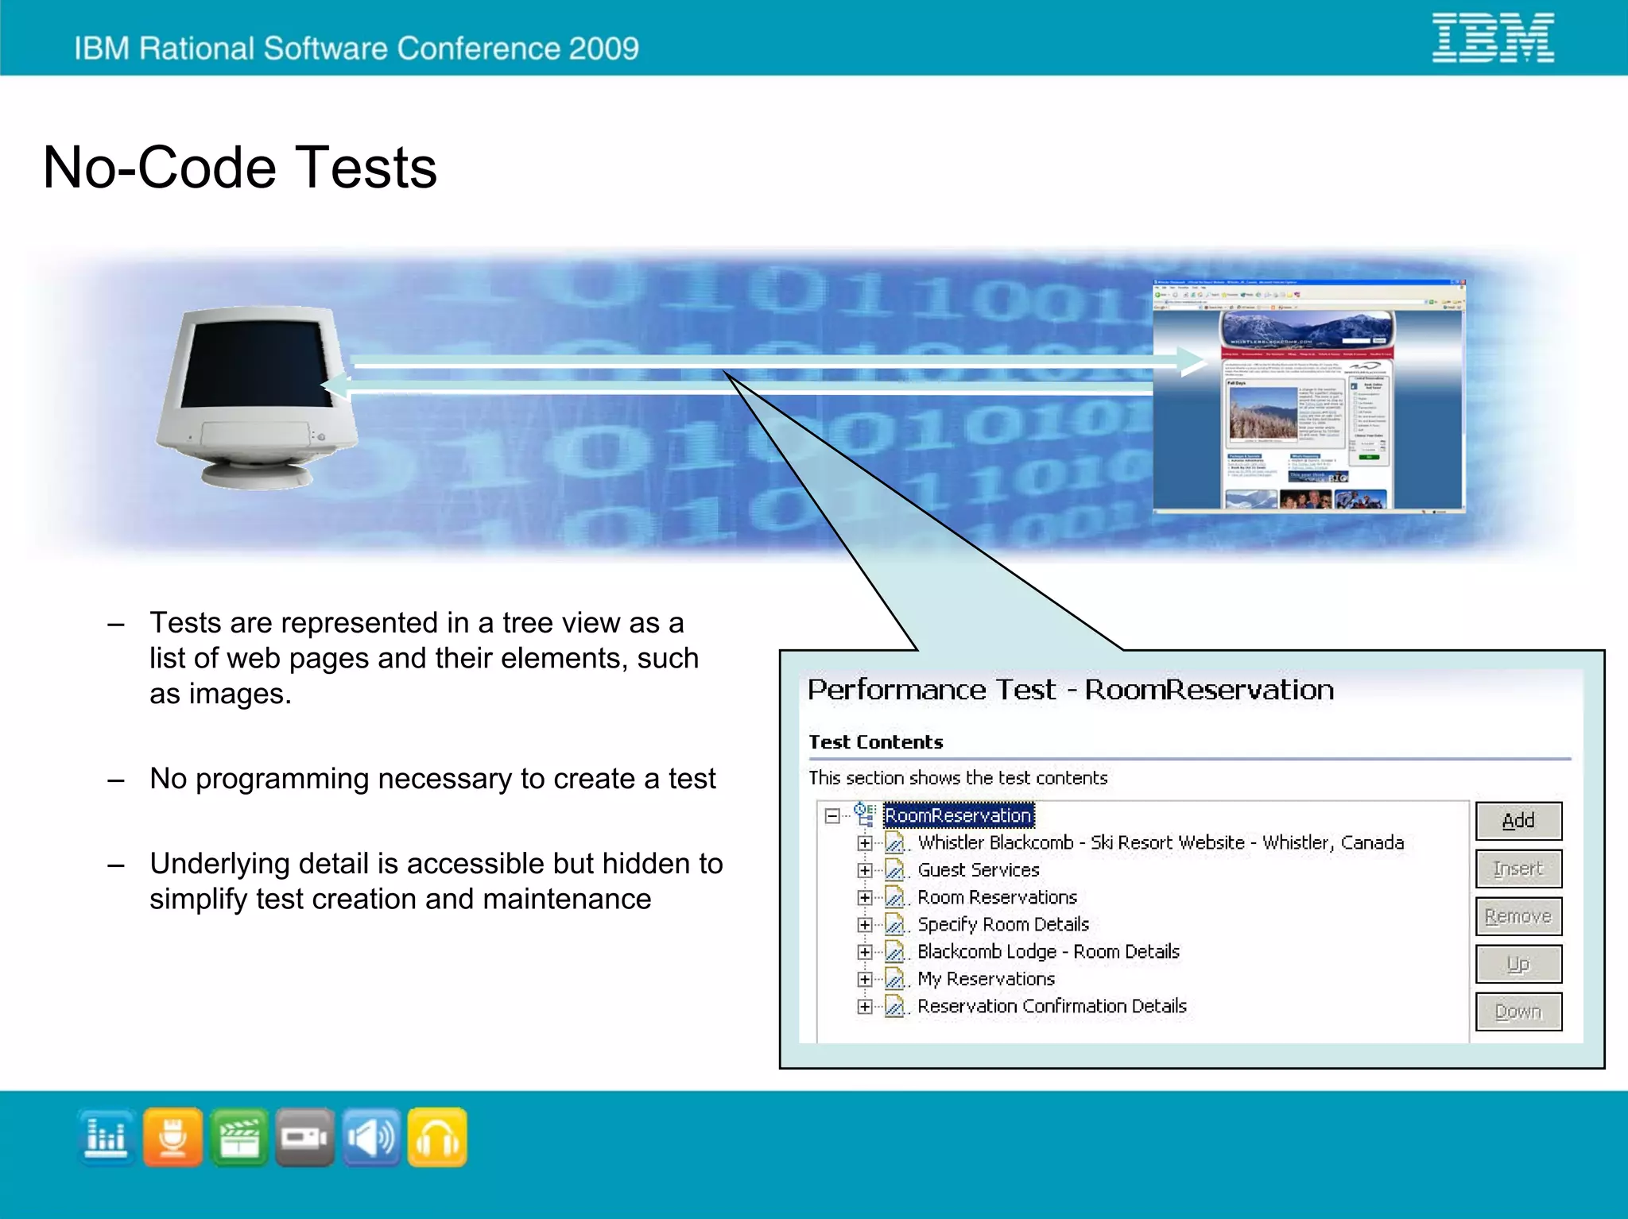Click page icon beside Specify Room Details

[895, 924]
